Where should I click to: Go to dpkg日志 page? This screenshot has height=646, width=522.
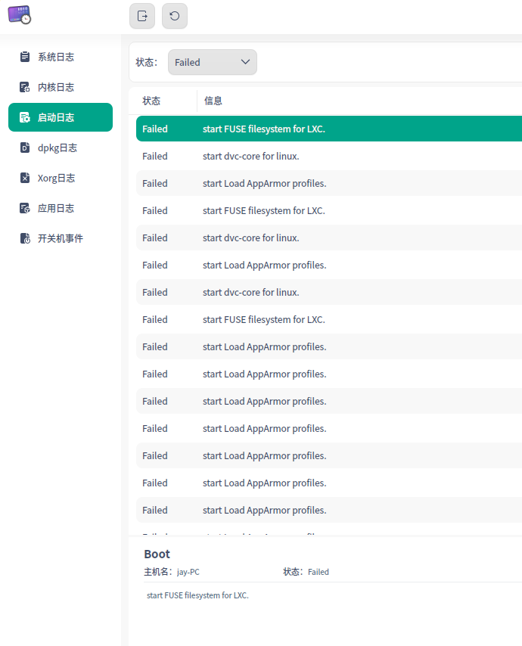click(x=61, y=148)
